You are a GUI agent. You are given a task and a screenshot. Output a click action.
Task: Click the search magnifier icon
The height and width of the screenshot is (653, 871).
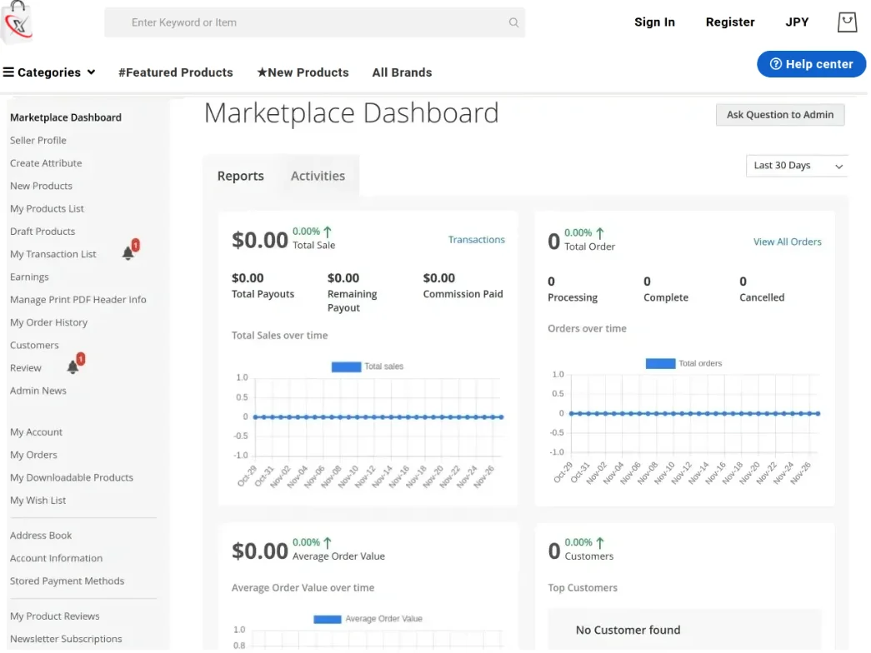tap(513, 22)
